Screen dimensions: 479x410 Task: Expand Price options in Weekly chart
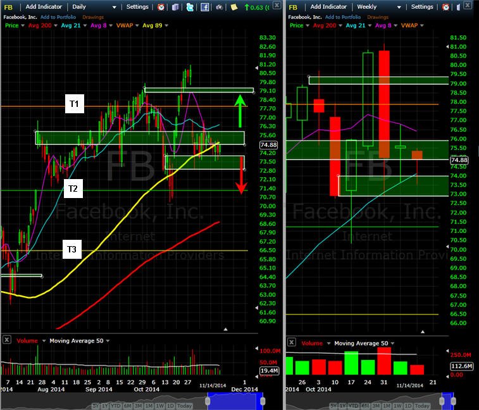(308, 26)
